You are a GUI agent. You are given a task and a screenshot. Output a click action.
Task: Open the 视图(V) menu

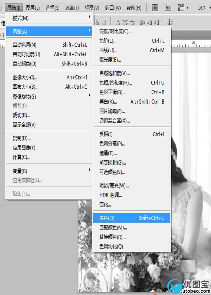pos(92,8)
